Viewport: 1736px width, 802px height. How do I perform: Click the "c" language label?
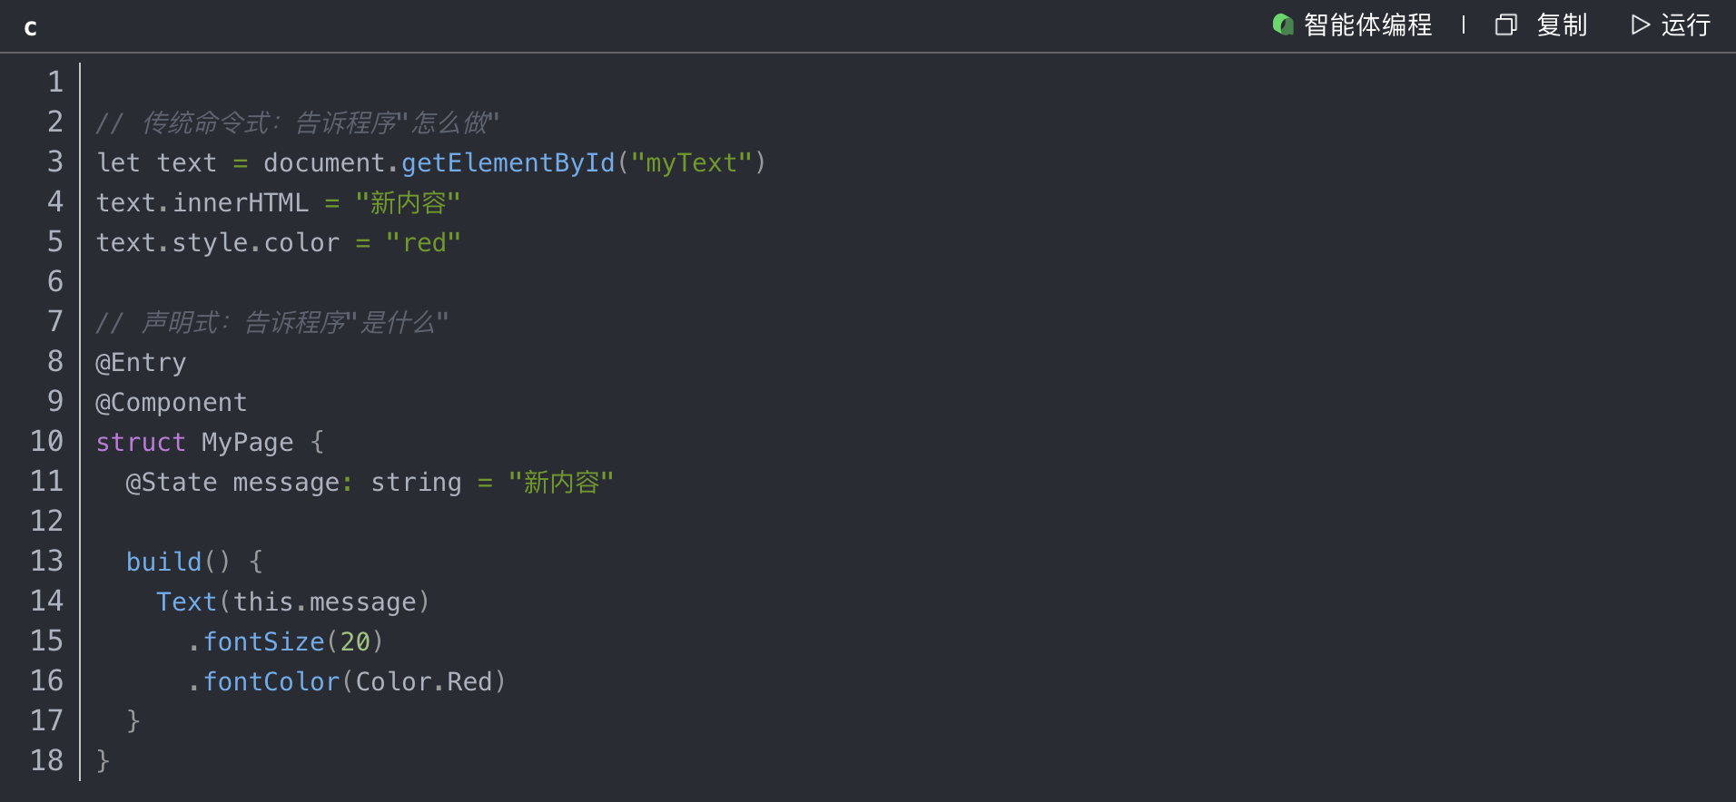pos(30,28)
